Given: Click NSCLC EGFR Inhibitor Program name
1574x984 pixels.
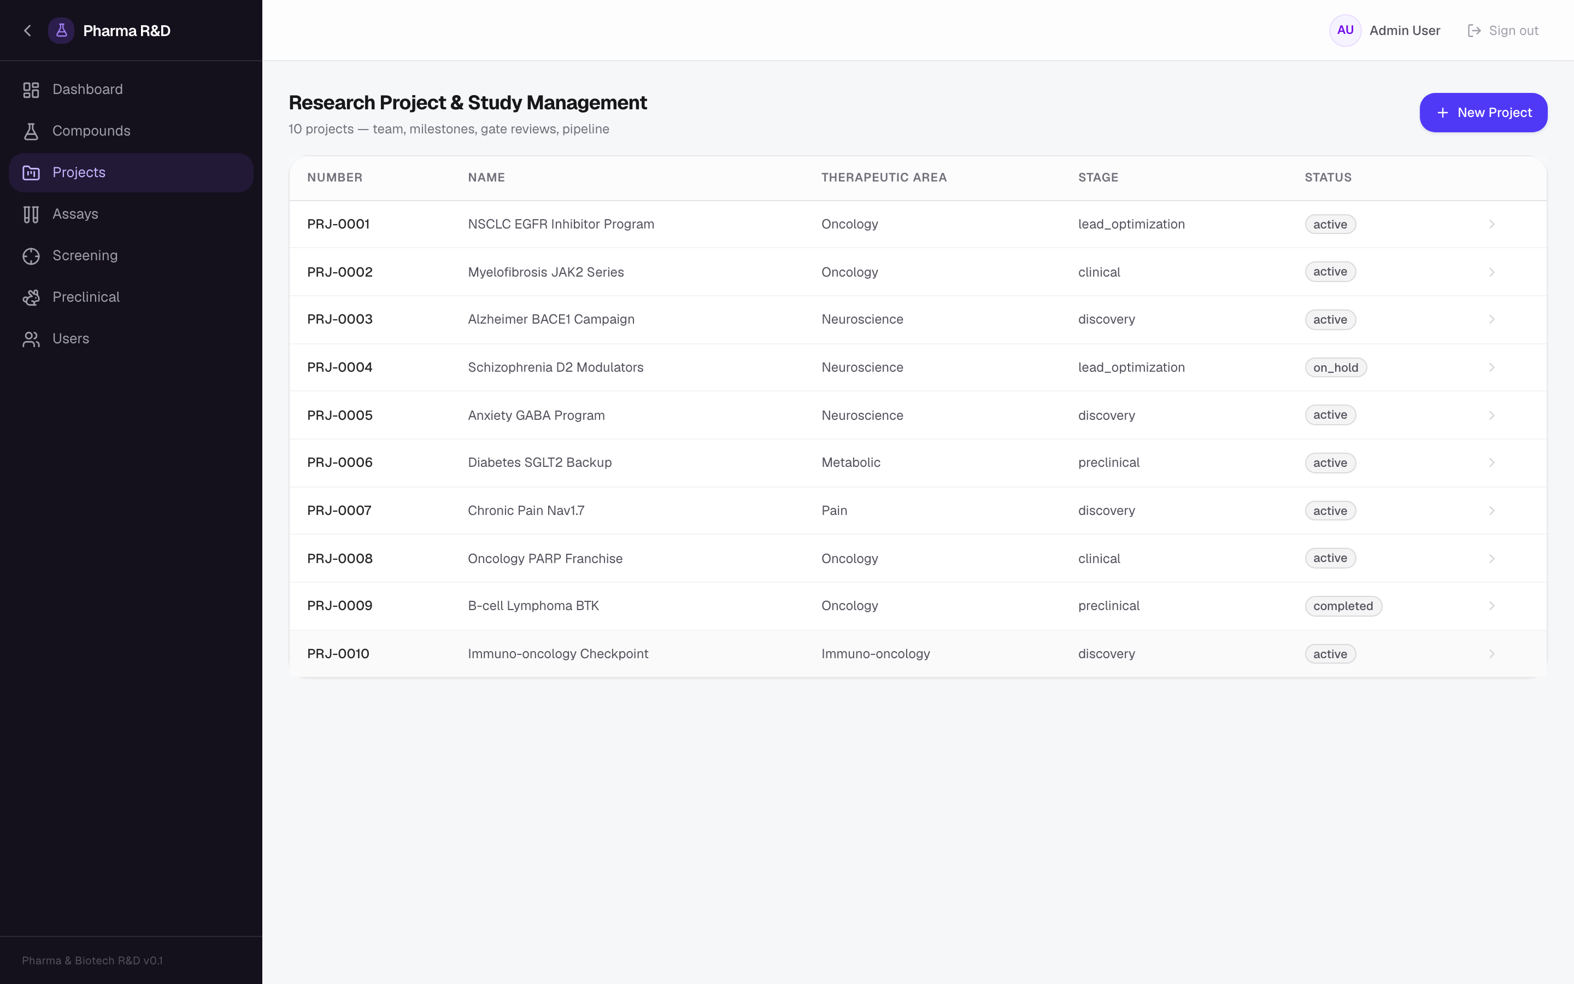Looking at the screenshot, I should click(x=561, y=225).
